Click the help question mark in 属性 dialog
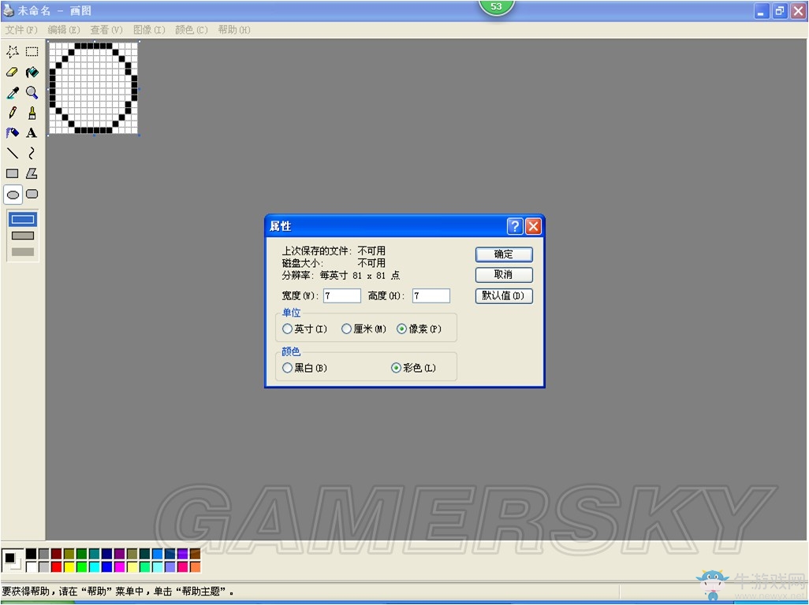 point(514,226)
